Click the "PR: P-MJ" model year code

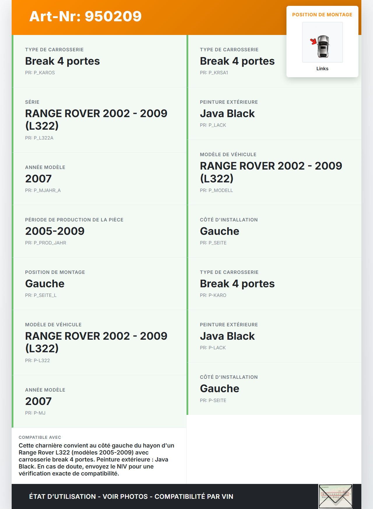tap(35, 413)
